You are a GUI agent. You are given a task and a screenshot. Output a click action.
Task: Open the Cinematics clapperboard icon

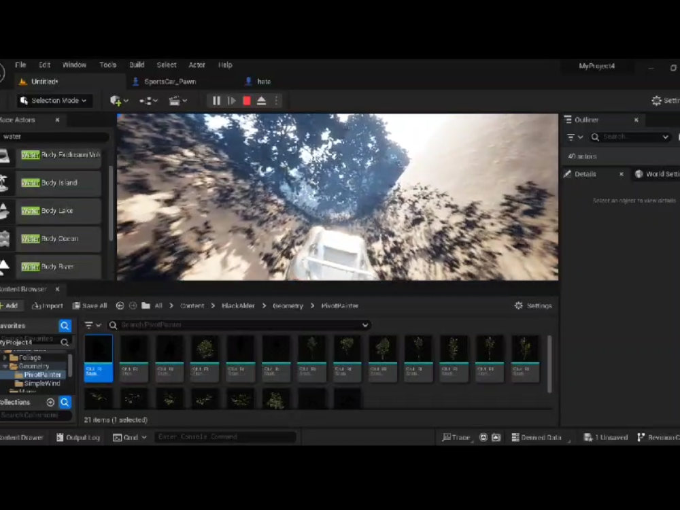175,100
